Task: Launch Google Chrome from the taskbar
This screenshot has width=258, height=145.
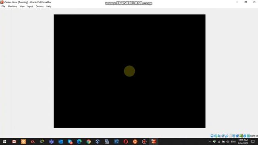Action: [x=89, y=141]
